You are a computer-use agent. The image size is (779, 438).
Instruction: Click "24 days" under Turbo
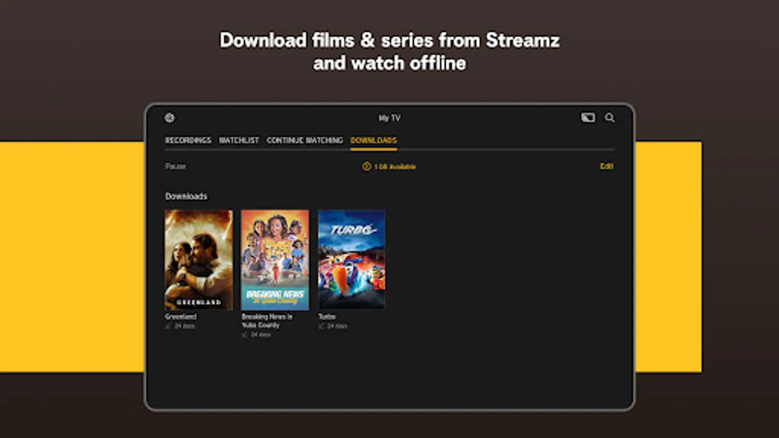click(x=337, y=326)
